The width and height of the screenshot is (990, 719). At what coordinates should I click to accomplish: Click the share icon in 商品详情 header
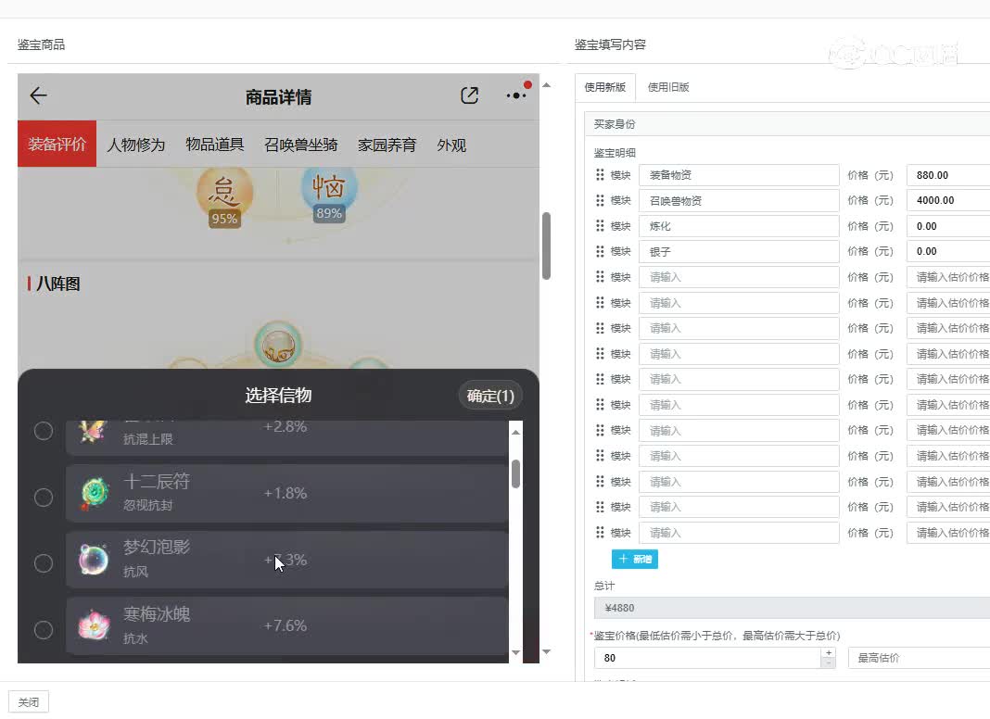pos(469,95)
